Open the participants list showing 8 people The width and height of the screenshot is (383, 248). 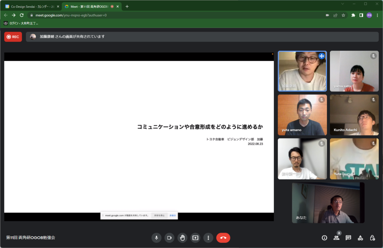337,238
